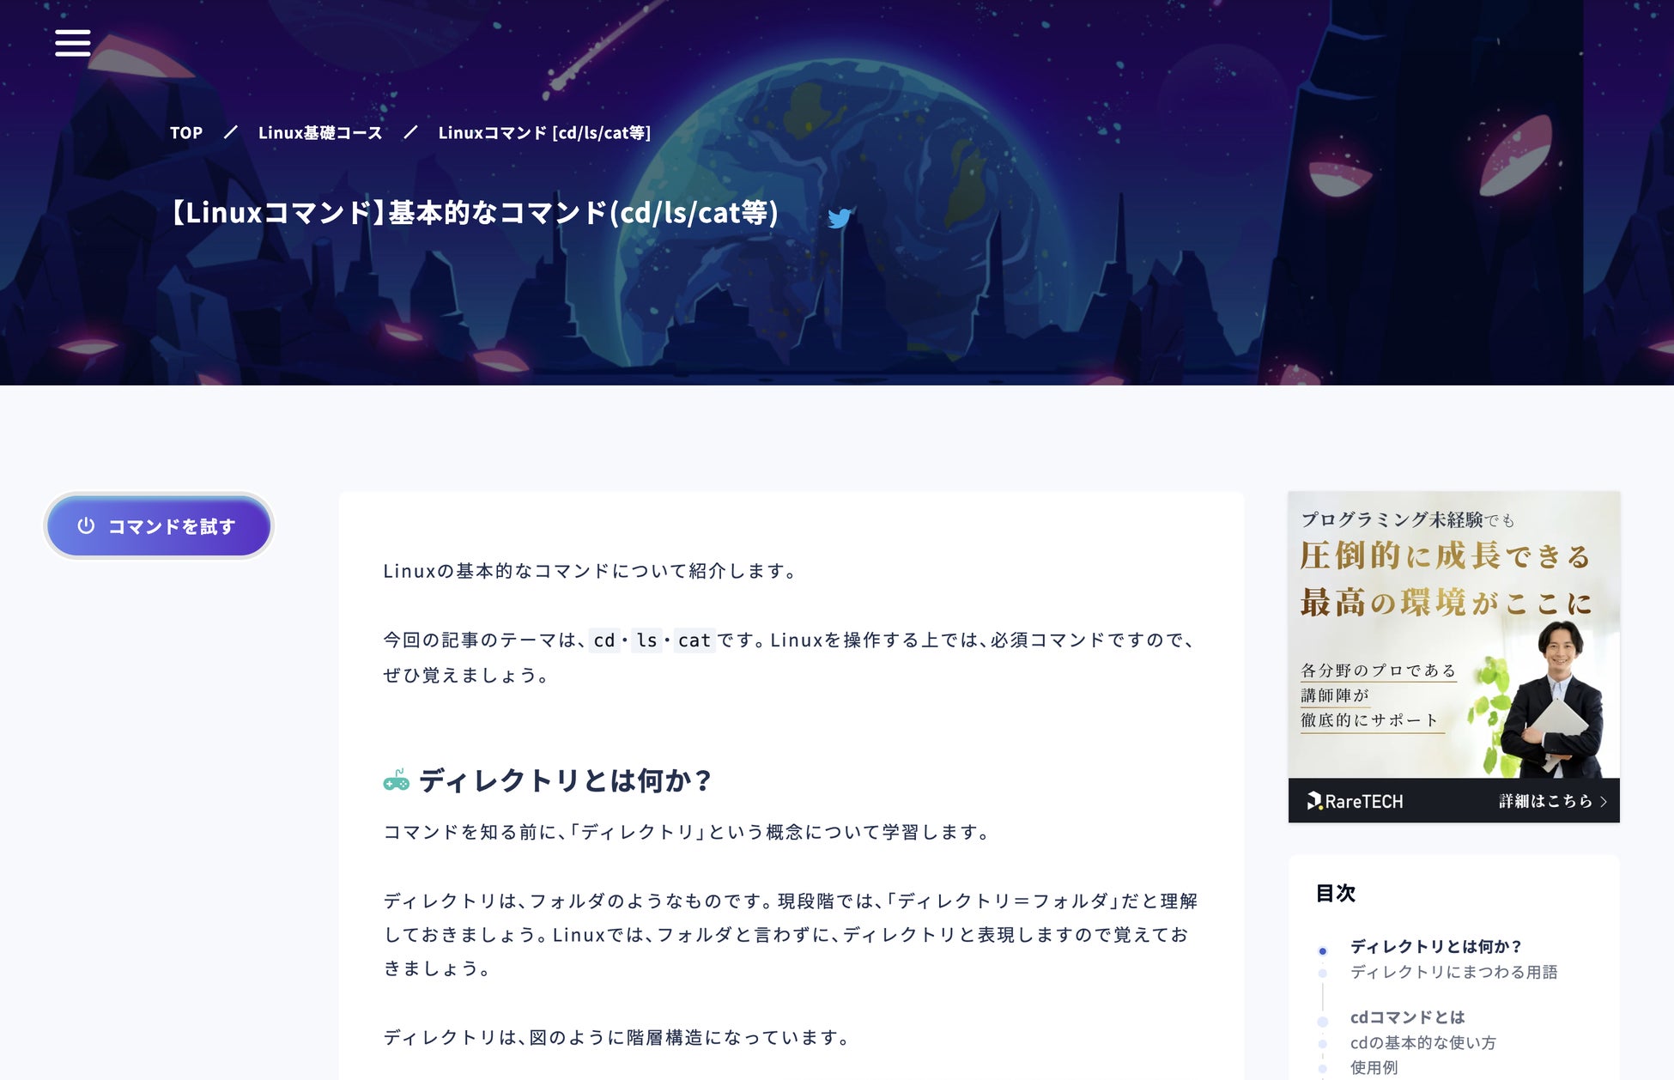
Task: Share article via Twitter bird icon
Action: (840, 218)
